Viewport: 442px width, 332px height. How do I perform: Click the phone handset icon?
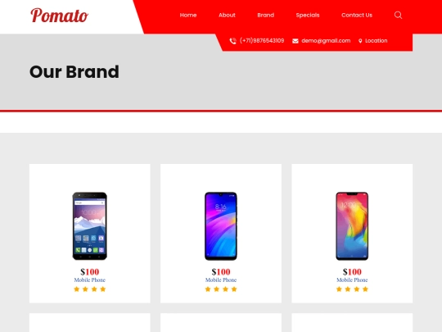pos(232,41)
